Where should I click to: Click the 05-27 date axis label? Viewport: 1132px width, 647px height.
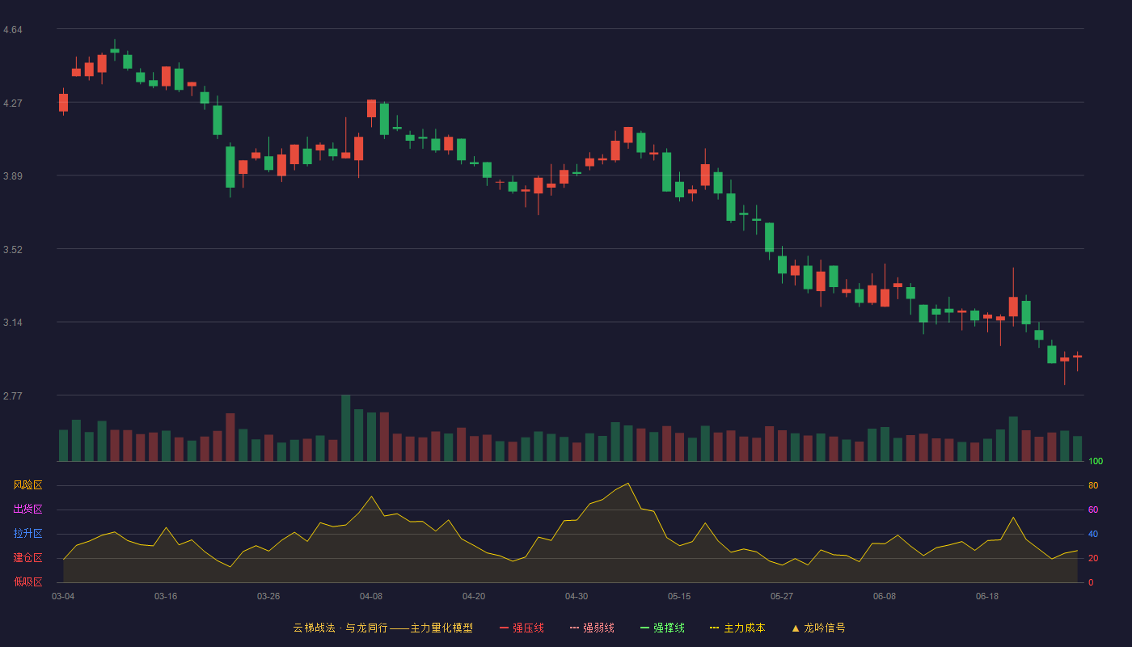[x=782, y=596]
